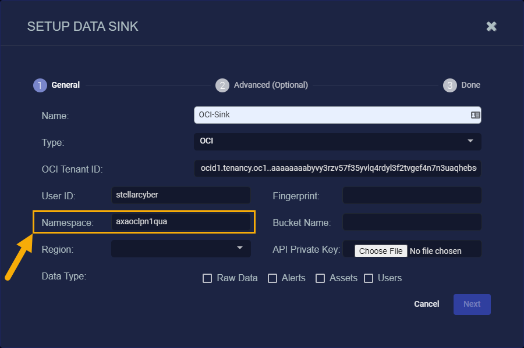Enable the Raw Data checkbox
Viewport: 524px width, 348px height.
coord(207,278)
